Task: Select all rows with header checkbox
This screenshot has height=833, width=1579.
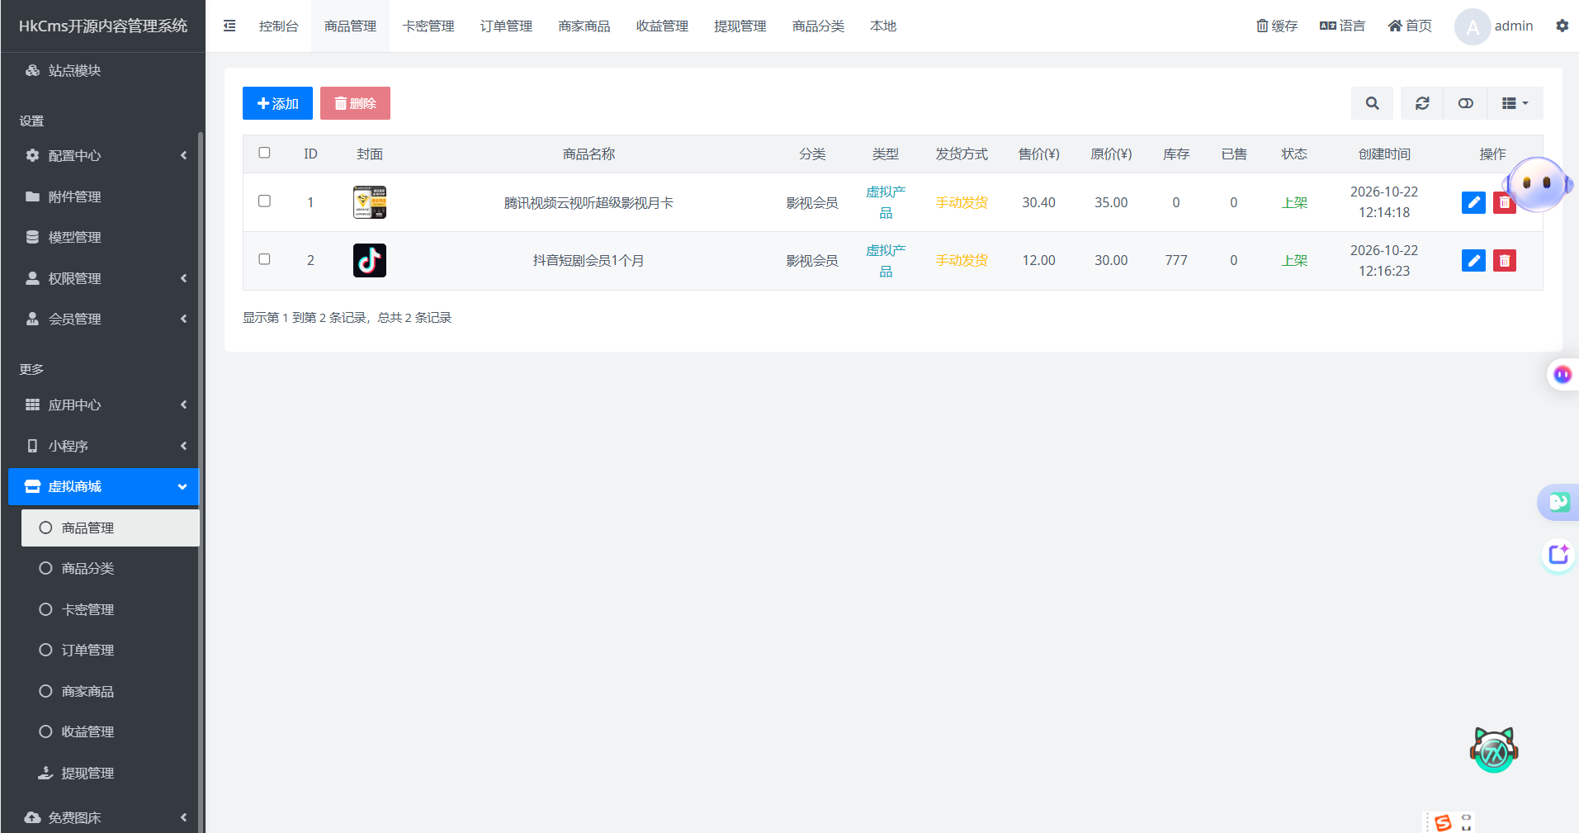Action: tap(264, 153)
